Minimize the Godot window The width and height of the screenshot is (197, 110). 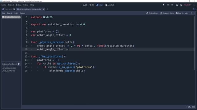coord(185,1)
